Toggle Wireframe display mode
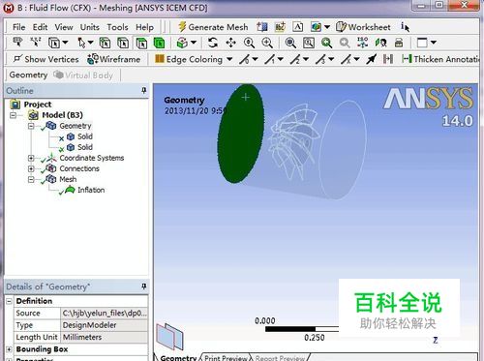 pyautogui.click(x=114, y=59)
